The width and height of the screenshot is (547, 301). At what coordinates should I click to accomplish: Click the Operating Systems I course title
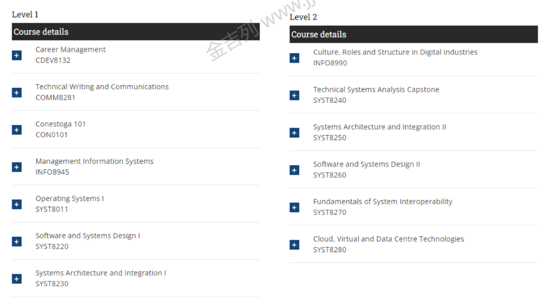(69, 199)
